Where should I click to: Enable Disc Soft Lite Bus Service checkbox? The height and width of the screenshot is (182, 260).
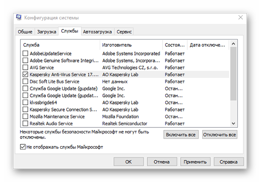[25, 81]
